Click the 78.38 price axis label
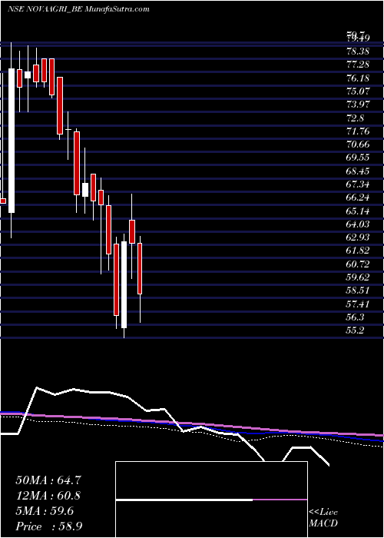384x538 pixels. 358,51
